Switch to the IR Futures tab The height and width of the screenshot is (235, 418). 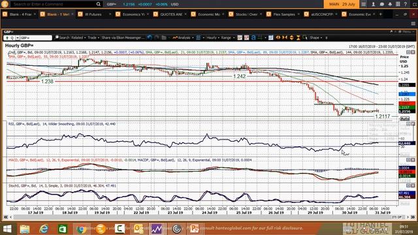[93, 14]
